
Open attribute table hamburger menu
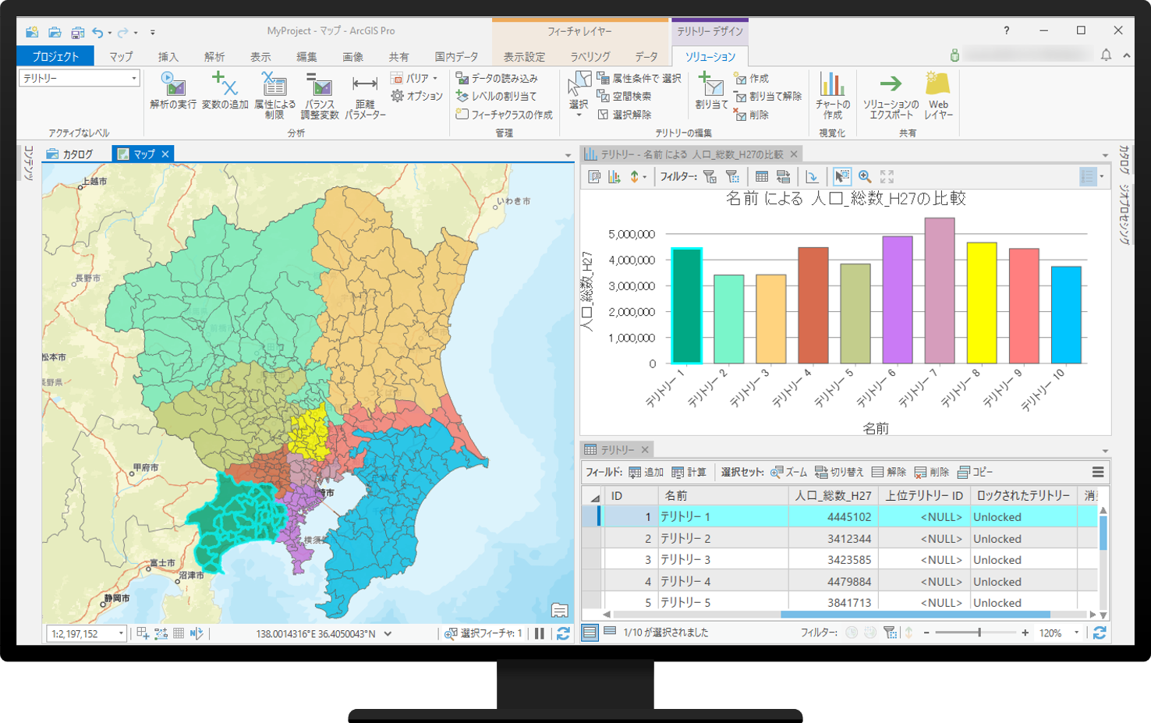pyautogui.click(x=1098, y=472)
